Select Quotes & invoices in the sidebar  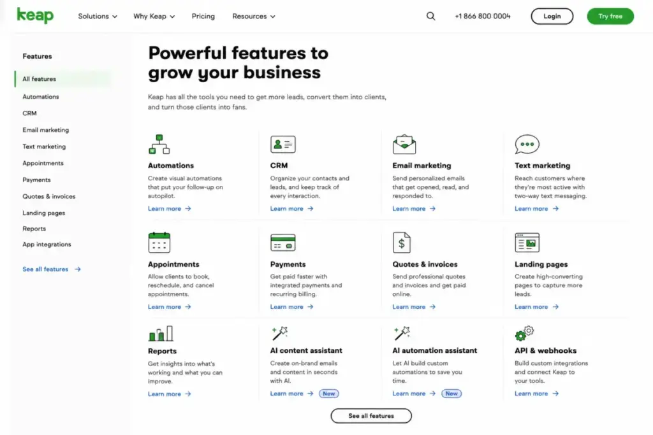click(x=49, y=196)
